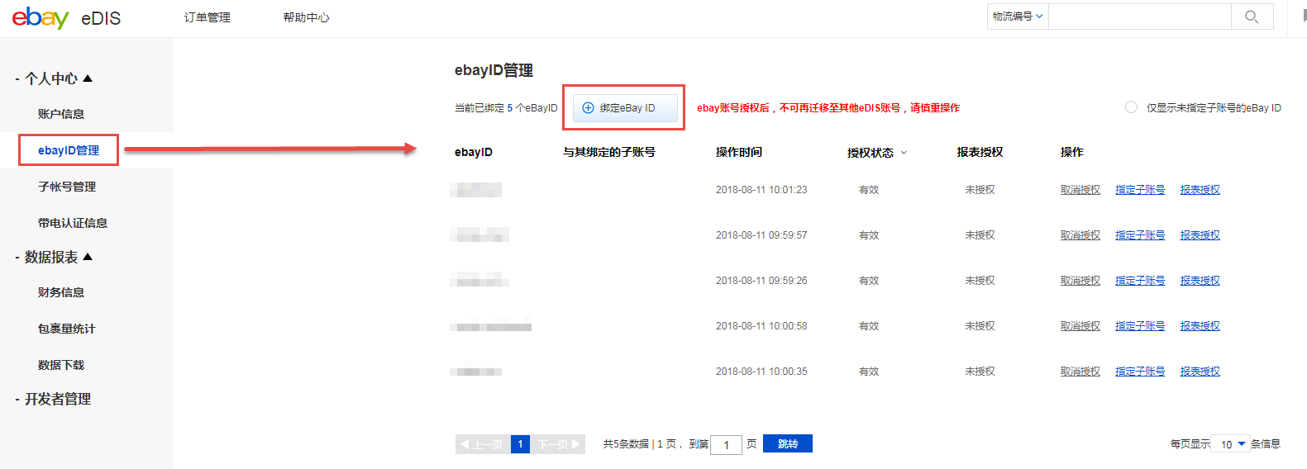Focus the page number input field
Image resolution: width=1307 pixels, height=469 pixels.
tap(726, 445)
